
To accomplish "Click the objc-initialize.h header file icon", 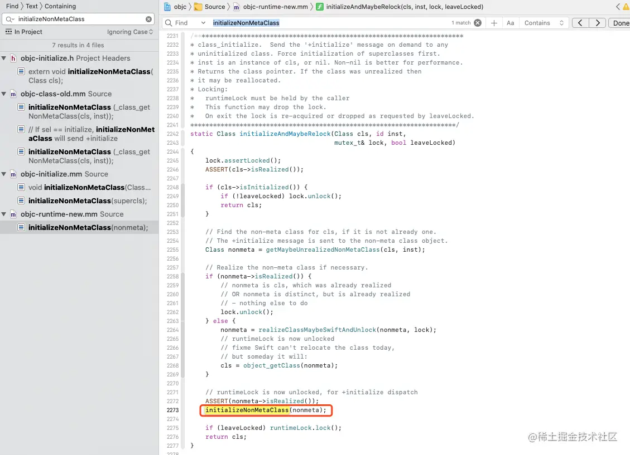I will tap(13, 58).
